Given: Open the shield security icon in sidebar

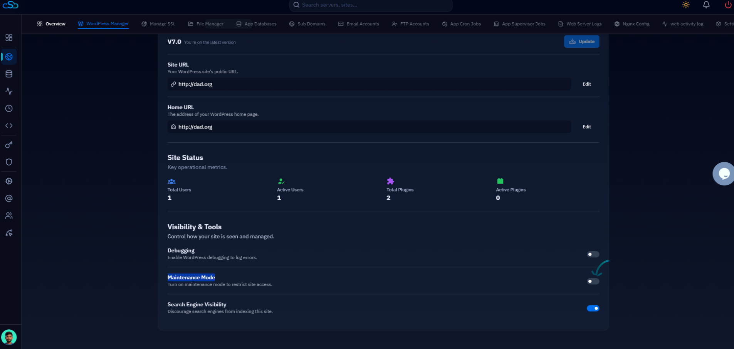Looking at the screenshot, I should 9,162.
